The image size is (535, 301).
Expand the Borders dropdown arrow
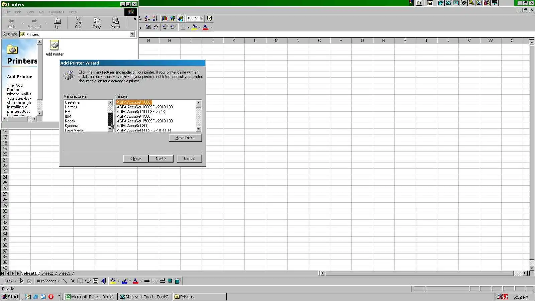click(x=188, y=27)
